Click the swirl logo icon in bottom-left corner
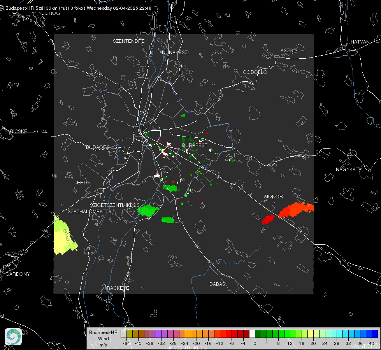This screenshot has height=350, width=381. tap(13, 337)
